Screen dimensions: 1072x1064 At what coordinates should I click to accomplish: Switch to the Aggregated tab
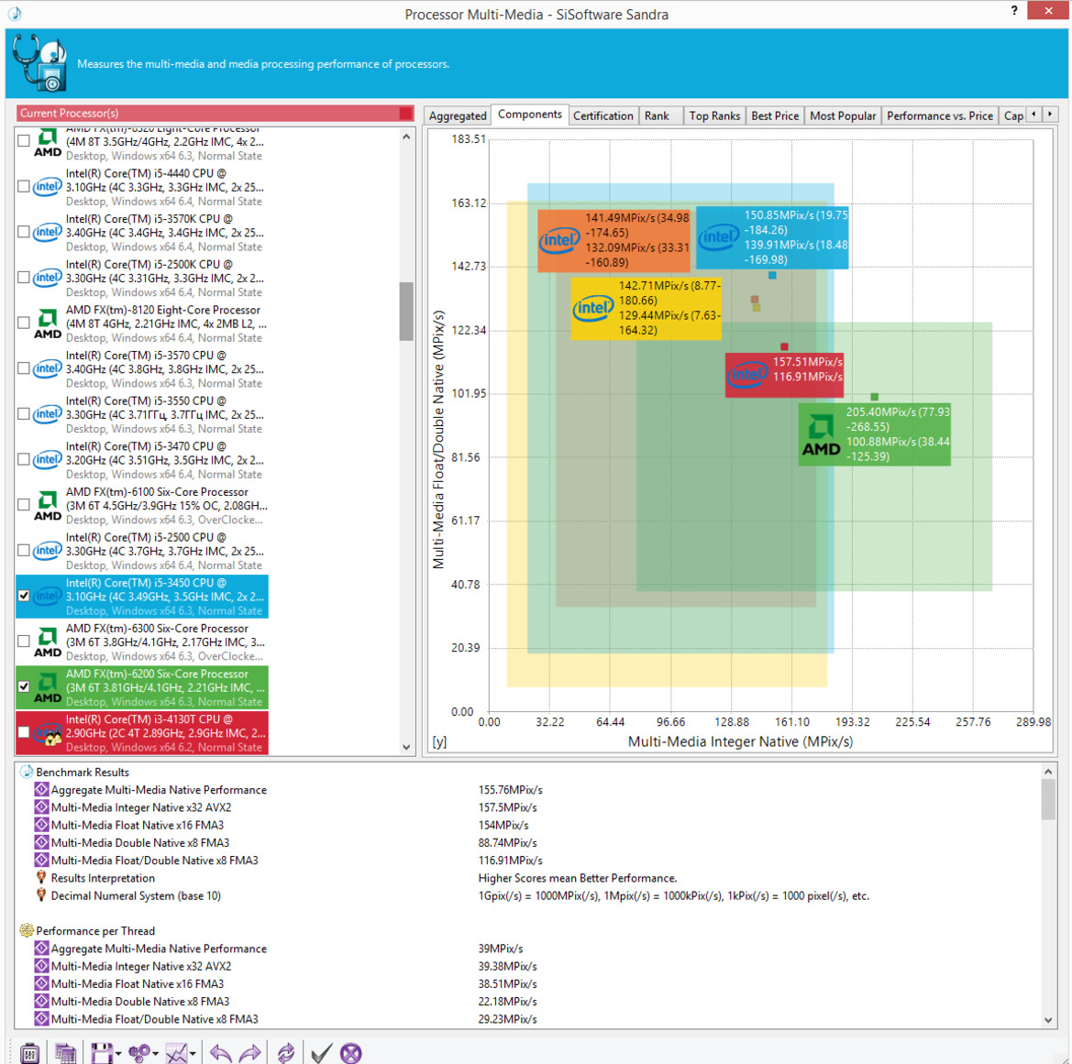458,115
